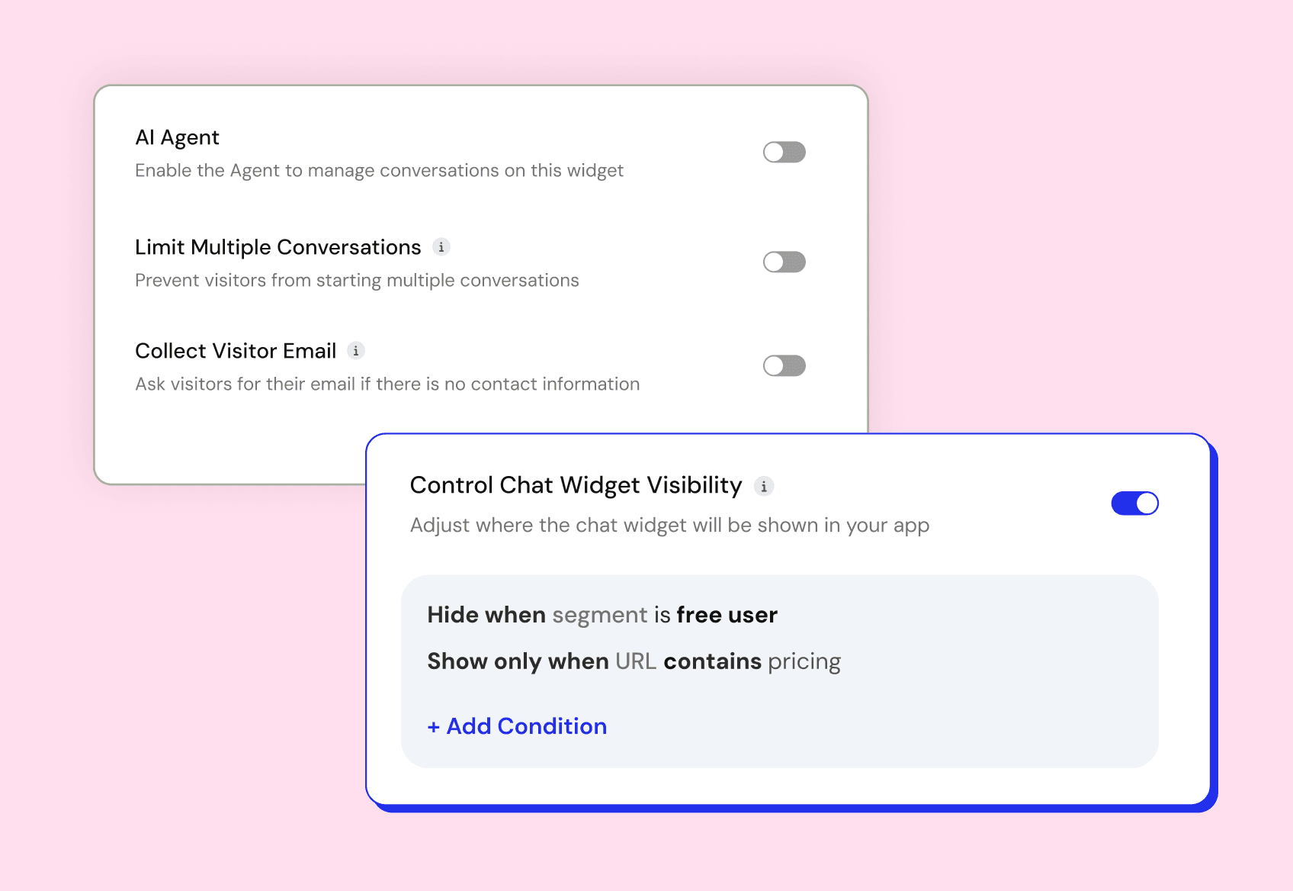Click the 'contains' operator in the Show rule
Screen dimensions: 1293x891
tap(712, 661)
